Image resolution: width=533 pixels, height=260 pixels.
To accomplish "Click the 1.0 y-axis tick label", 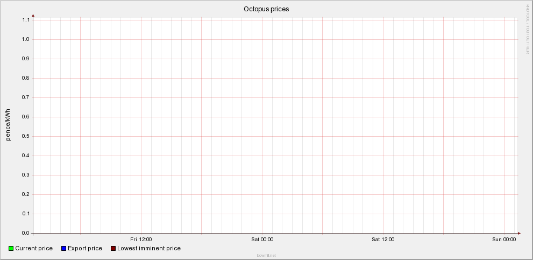I will pos(25,39).
